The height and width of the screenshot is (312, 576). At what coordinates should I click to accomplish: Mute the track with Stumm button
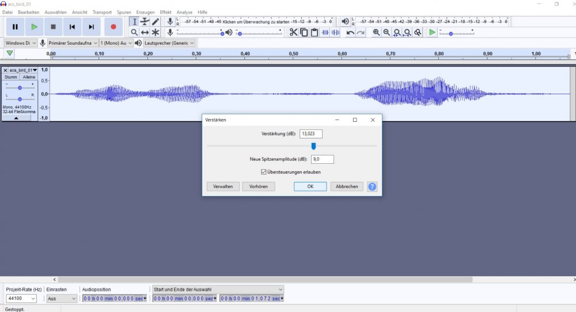click(11, 77)
